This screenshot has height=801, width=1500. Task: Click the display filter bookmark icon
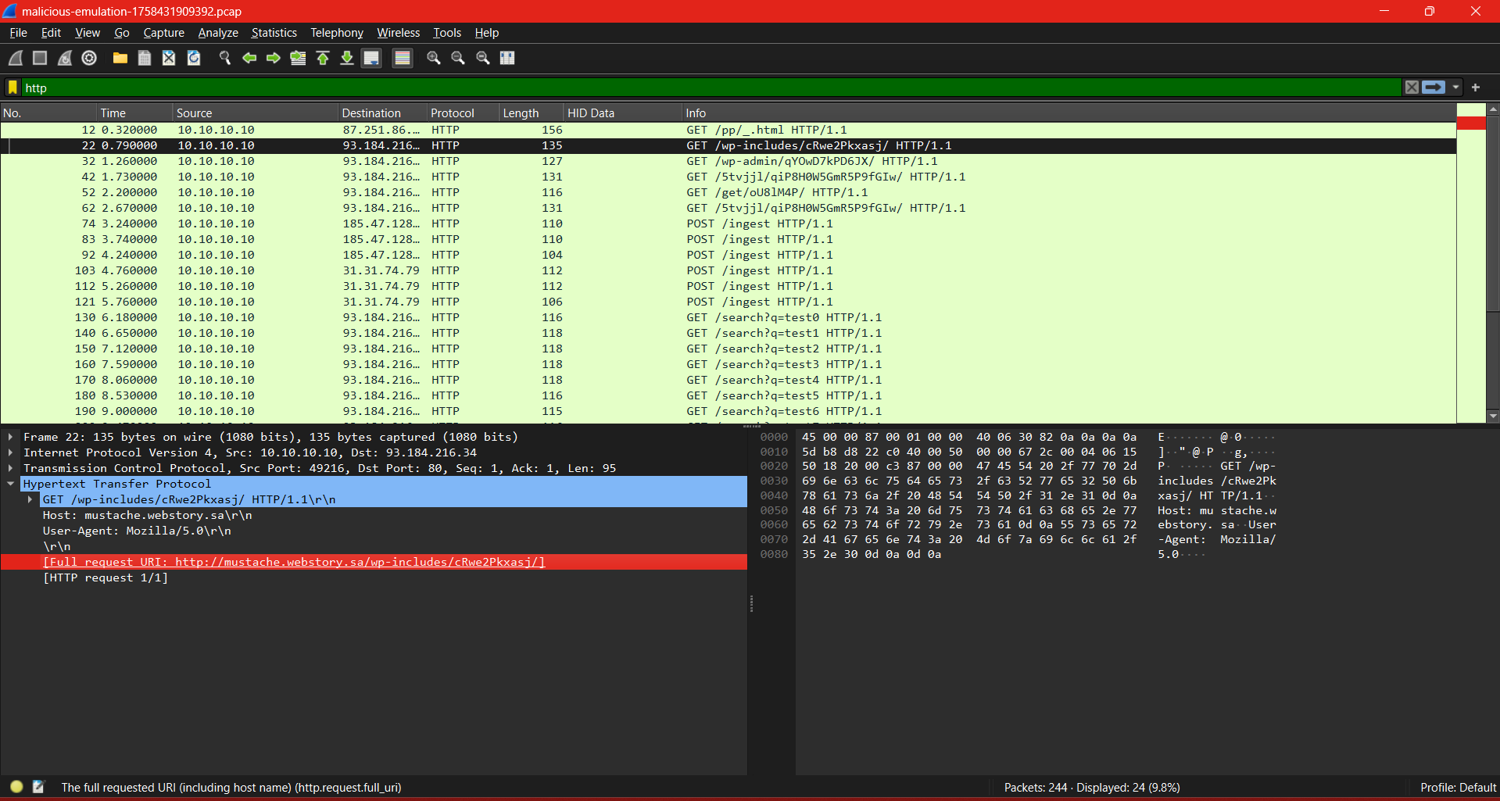(x=13, y=88)
